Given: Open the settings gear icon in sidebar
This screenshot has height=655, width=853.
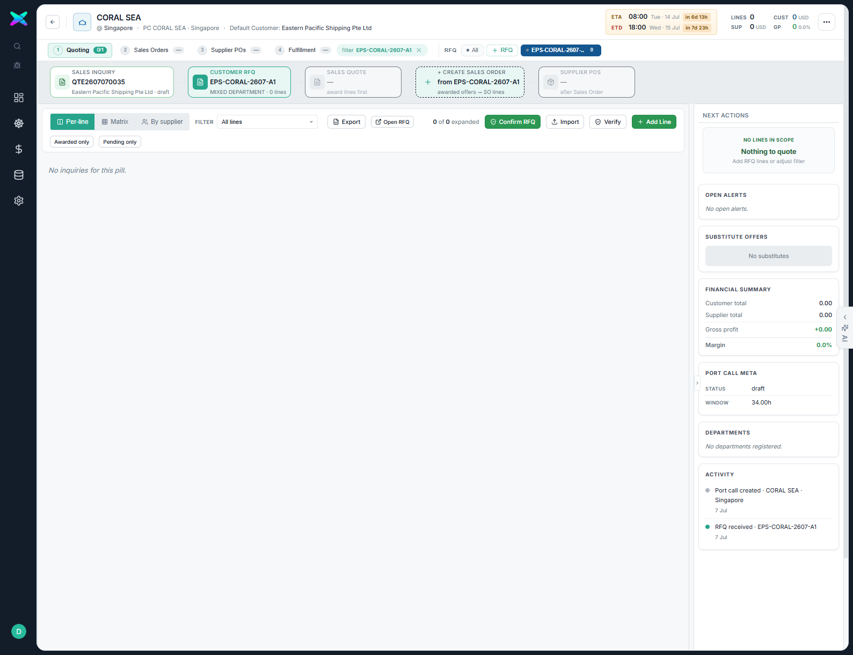Looking at the screenshot, I should click(19, 201).
